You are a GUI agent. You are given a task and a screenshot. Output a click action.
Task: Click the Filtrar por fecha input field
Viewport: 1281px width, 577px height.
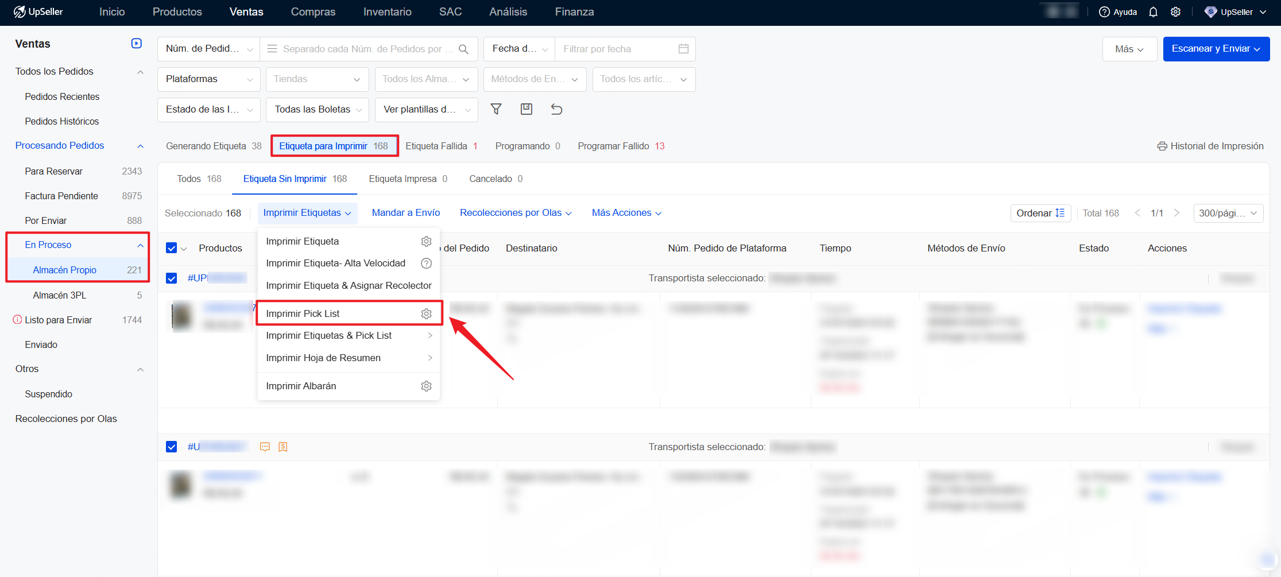617,49
